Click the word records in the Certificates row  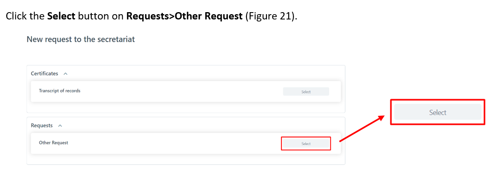[x=73, y=91]
